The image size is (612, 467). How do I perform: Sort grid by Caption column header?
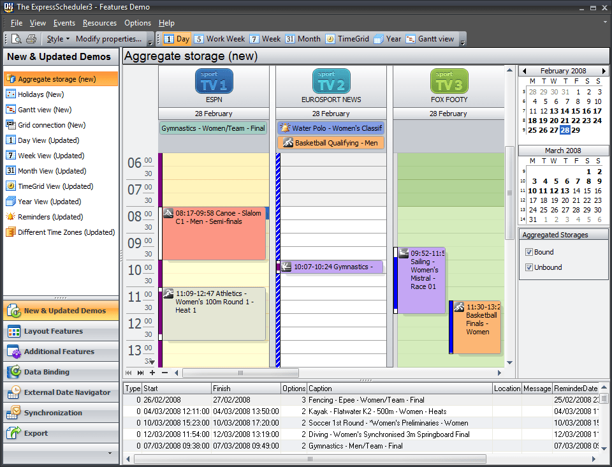(x=400, y=389)
